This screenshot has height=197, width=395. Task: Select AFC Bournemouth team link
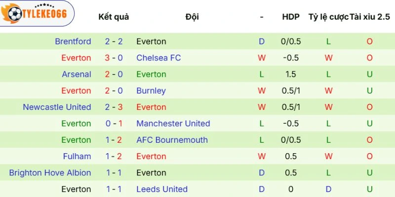(172, 140)
